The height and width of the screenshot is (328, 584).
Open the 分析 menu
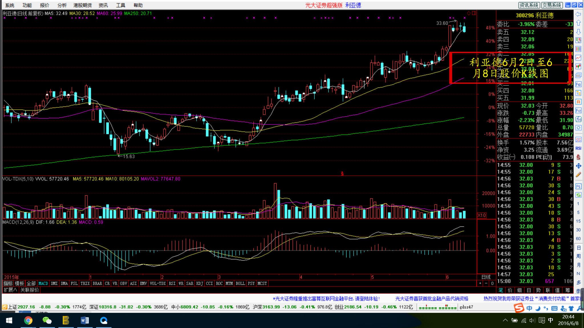[62, 5]
